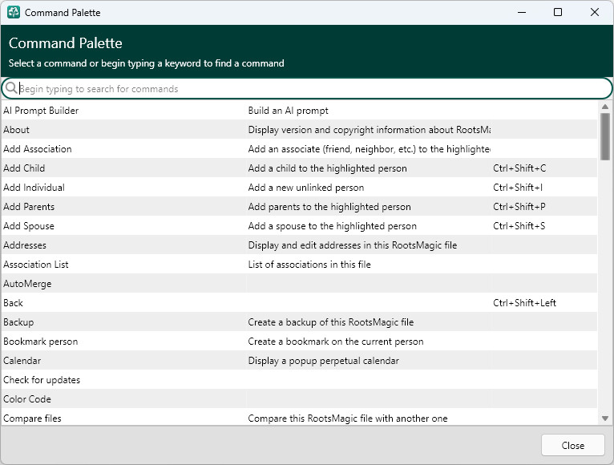
Task: Click 'Create a backup of this RootsMagic file'
Action: click(330, 322)
